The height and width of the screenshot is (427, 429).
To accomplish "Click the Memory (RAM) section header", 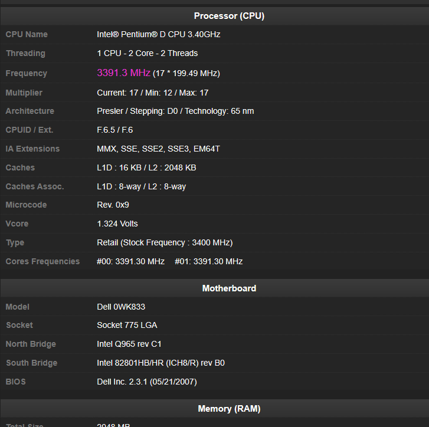I will point(229,408).
